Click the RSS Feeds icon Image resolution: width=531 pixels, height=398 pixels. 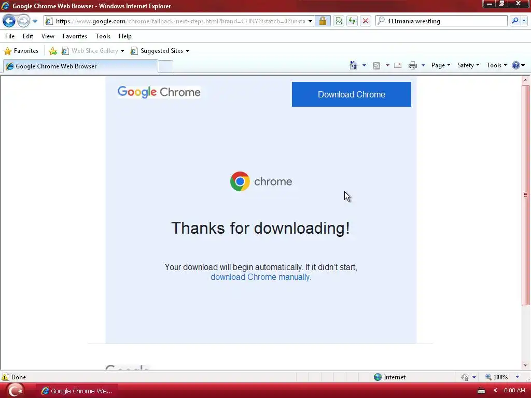376,65
